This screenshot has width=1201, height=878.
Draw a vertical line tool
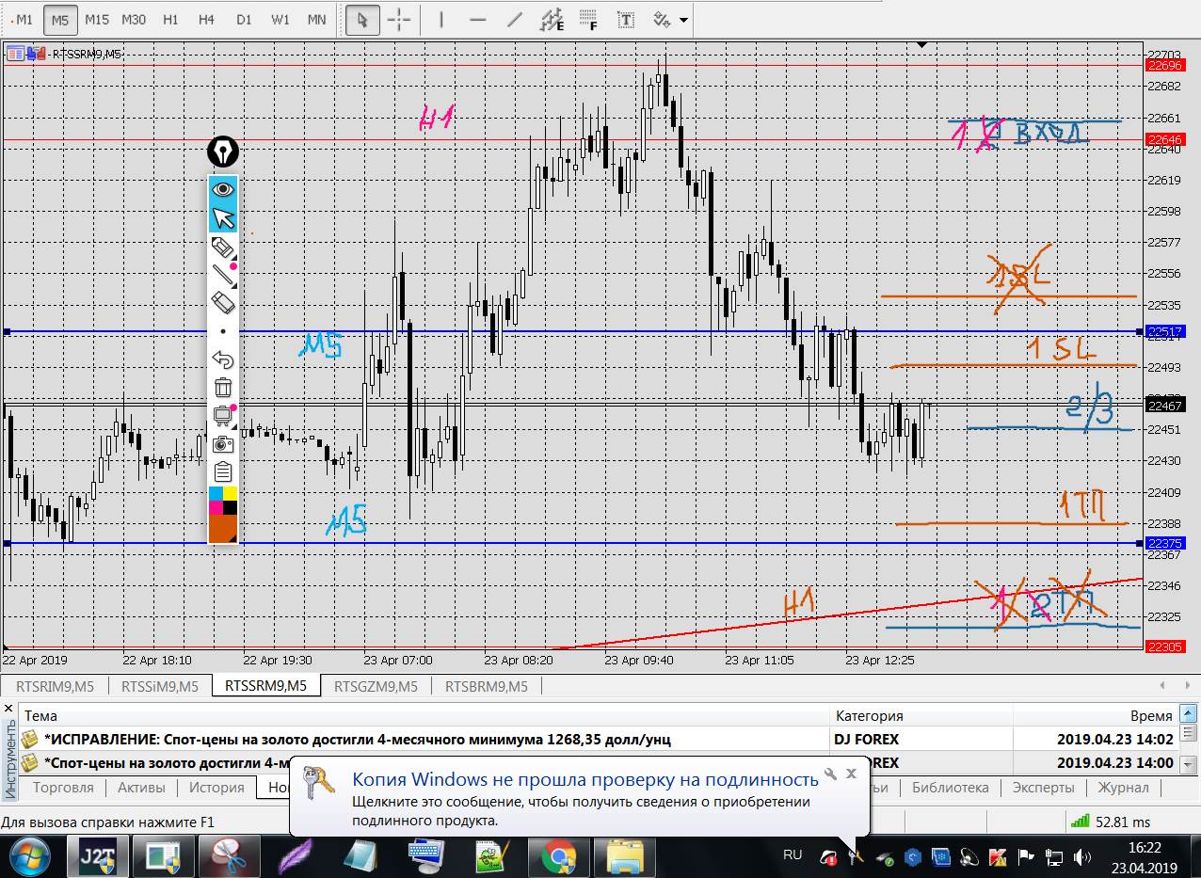[x=442, y=19]
